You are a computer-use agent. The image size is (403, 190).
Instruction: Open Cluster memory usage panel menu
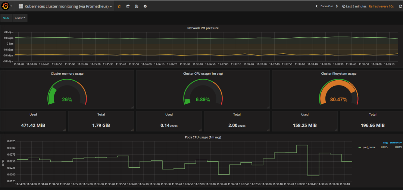(x=67, y=74)
